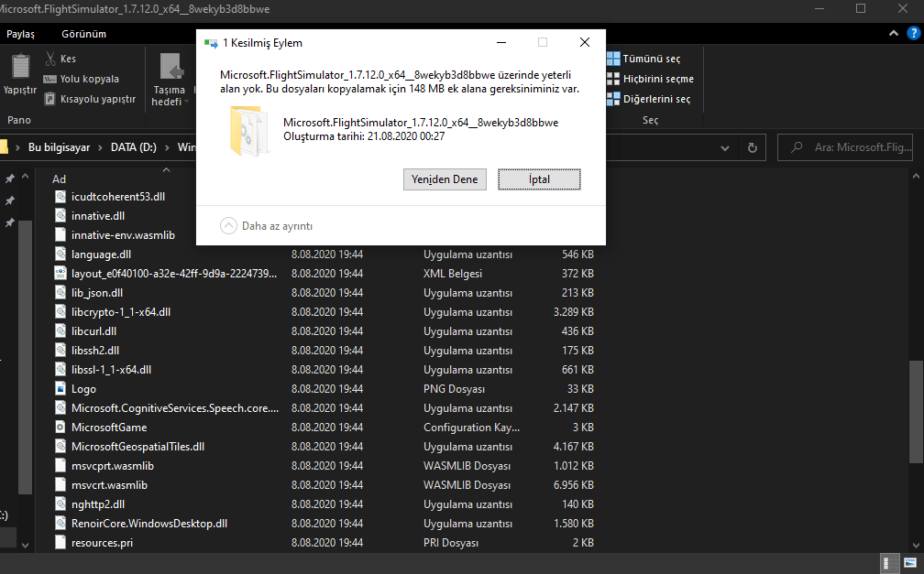Click İptal button in dialog
This screenshot has width=924, height=574.
click(x=539, y=179)
